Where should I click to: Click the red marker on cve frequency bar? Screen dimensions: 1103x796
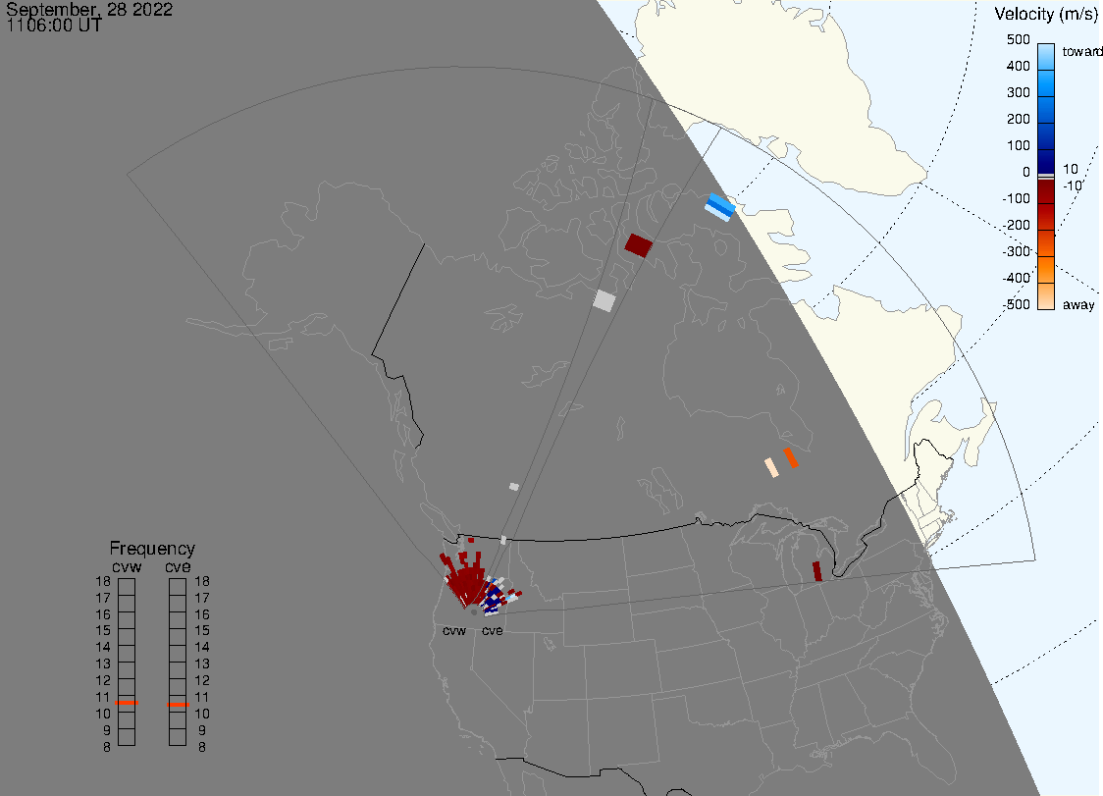click(x=178, y=705)
